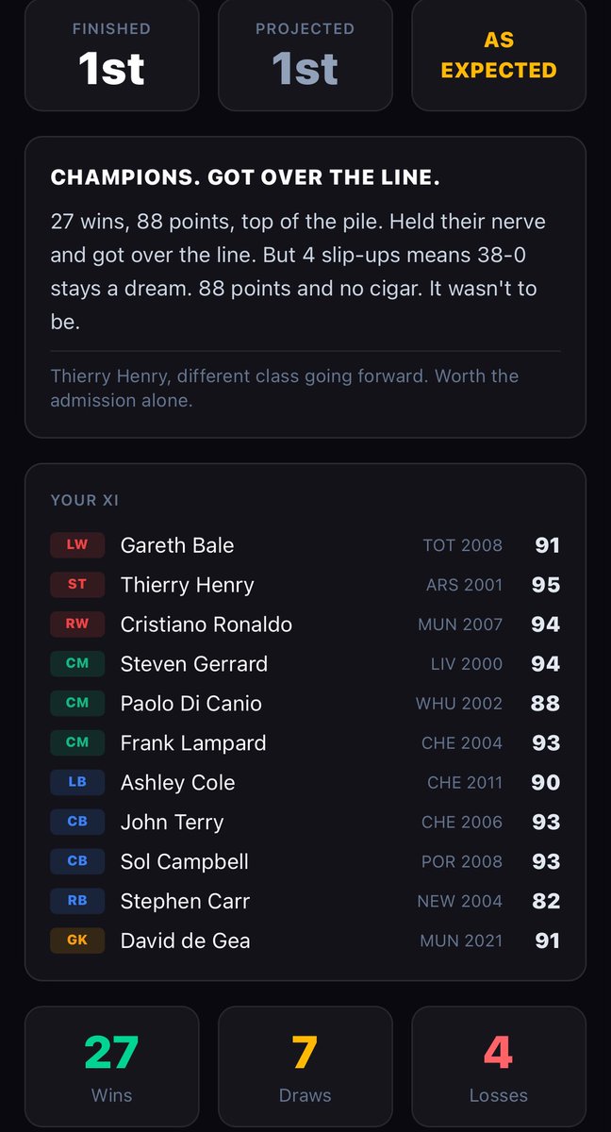Select the 27 Wins stat card
The image size is (611, 1132).
tap(111, 1066)
